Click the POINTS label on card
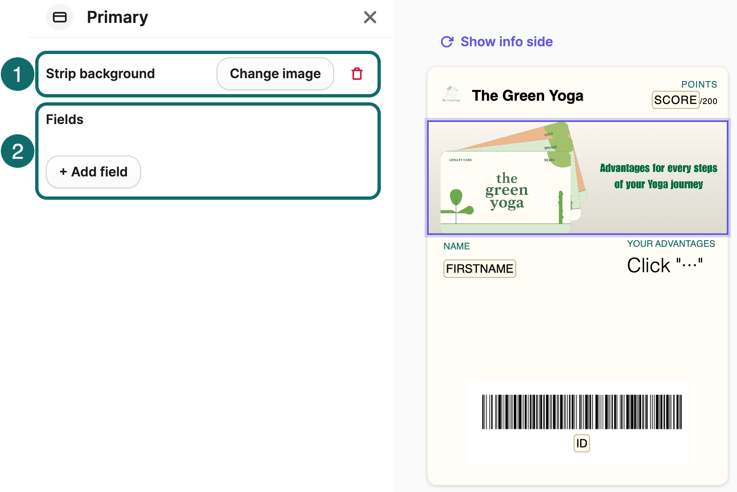737x492 pixels. click(x=699, y=84)
